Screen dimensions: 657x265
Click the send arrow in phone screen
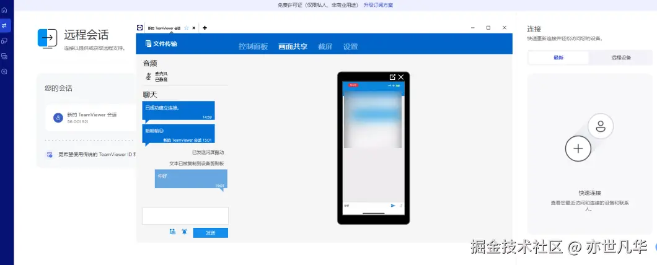point(393,206)
